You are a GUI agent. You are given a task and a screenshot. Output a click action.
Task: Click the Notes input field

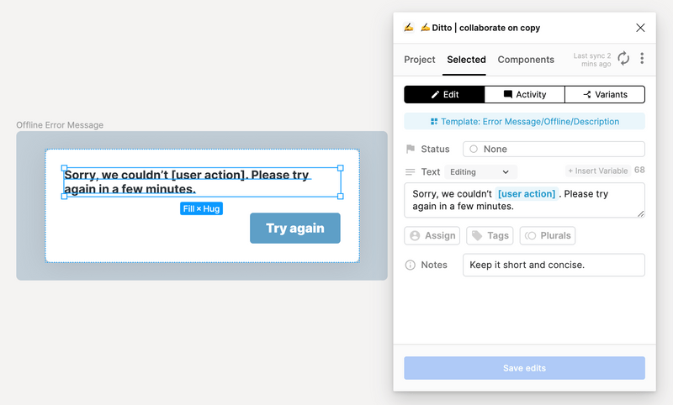(554, 265)
